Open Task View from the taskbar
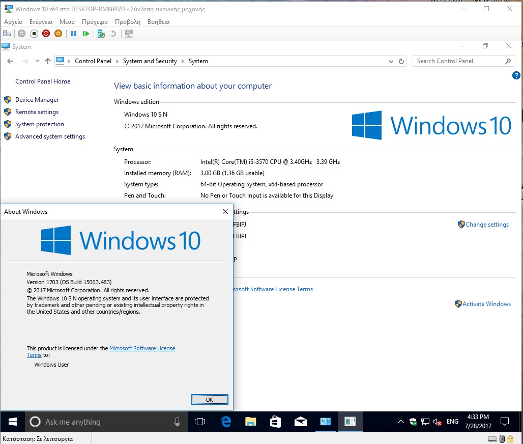 coord(200,422)
